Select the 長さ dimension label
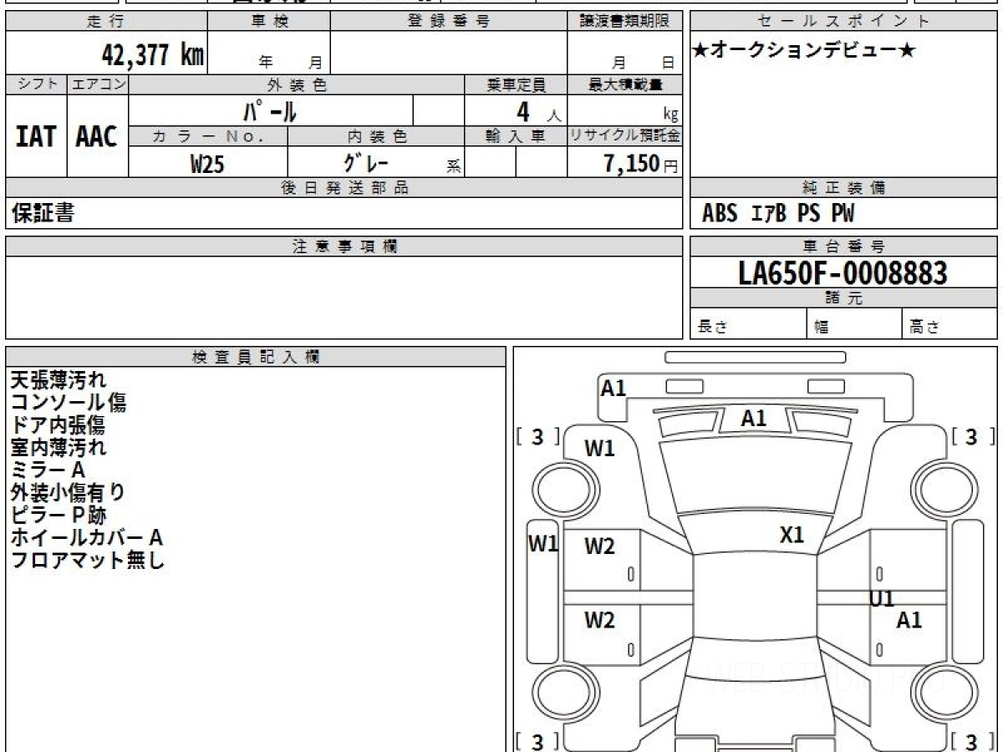Screen dimensions: 1003x752 (712, 328)
